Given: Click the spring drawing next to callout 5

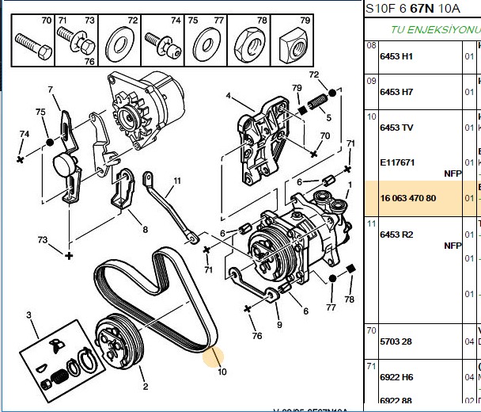Looking at the screenshot, I should (x=317, y=101).
